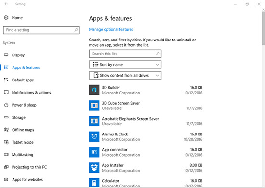Select the App connector entry name
This screenshot has width=265, height=188.
pos(115,150)
